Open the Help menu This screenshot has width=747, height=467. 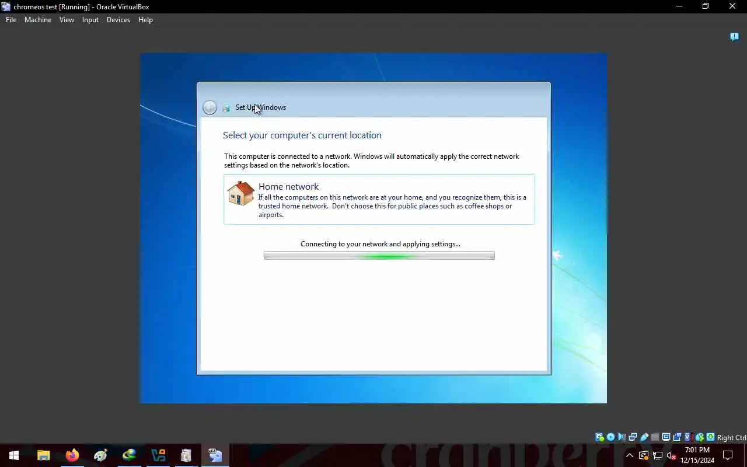point(145,20)
